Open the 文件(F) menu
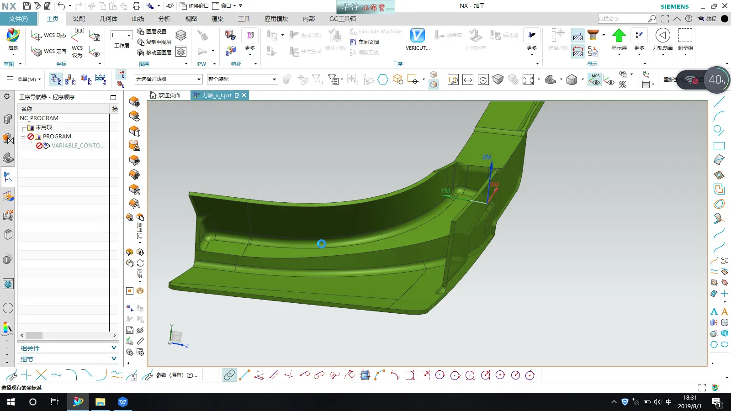 point(18,19)
